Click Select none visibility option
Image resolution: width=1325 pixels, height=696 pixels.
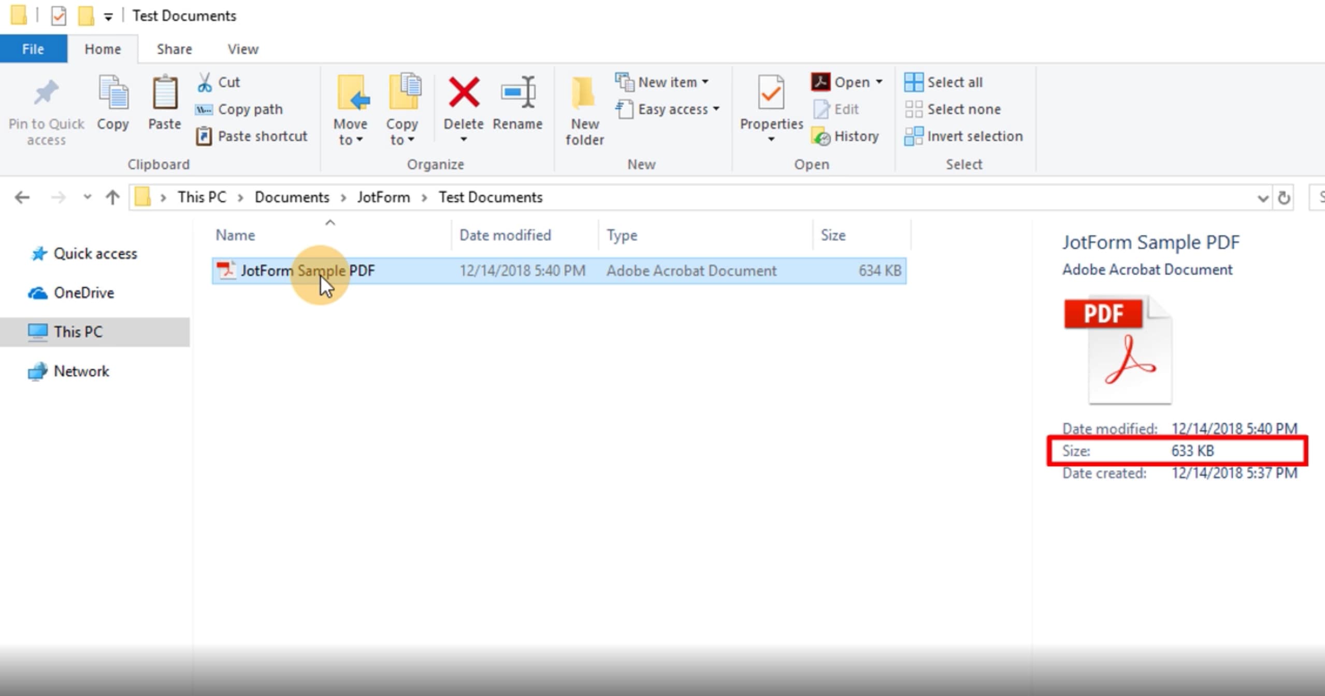point(954,109)
